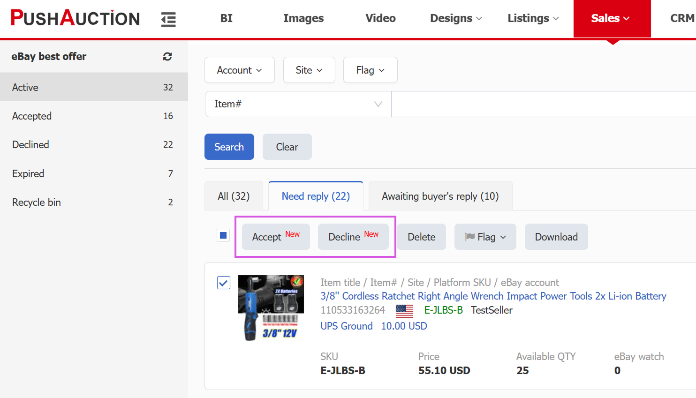Screen dimensions: 696x398
Task: Collapse sidebar using the menu toggle icon
Action: pyautogui.click(x=168, y=19)
